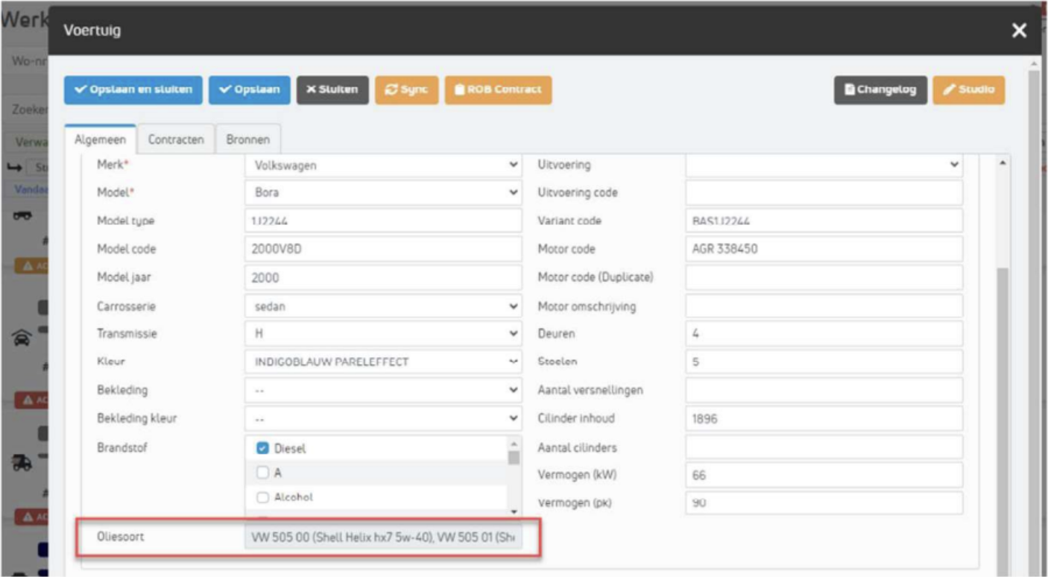The height and width of the screenshot is (577, 1048).
Task: Click the Oliesoort input field
Action: pos(383,538)
